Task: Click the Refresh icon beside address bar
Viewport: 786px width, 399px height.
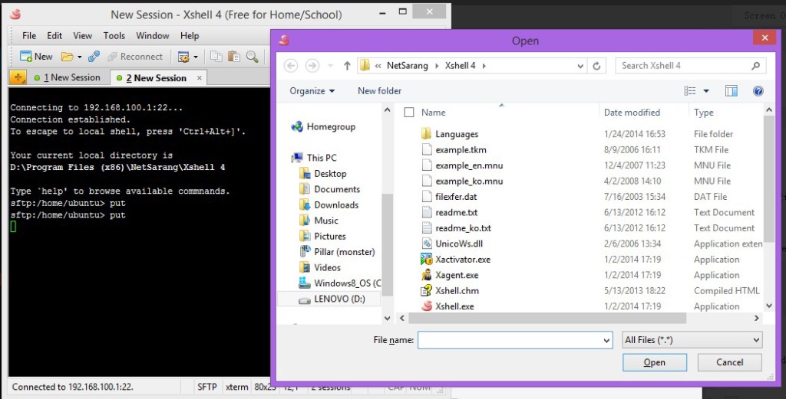Action: 596,66
